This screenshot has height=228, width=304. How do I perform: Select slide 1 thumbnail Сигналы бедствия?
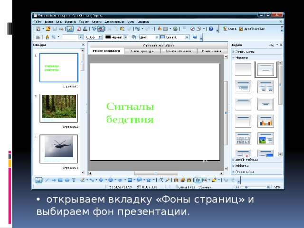tap(59, 67)
